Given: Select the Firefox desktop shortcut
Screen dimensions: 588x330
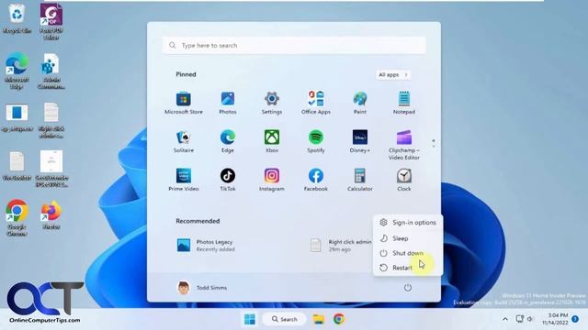Looking at the screenshot, I should coord(51,215).
